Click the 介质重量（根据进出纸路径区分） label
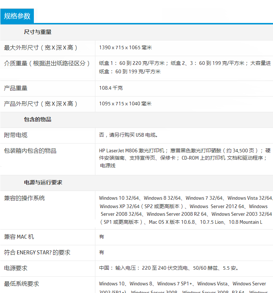273x293 pixels. [47, 63]
